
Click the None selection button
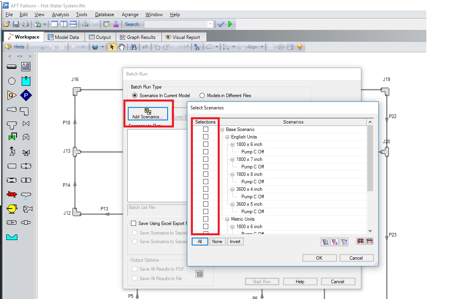[x=217, y=242]
